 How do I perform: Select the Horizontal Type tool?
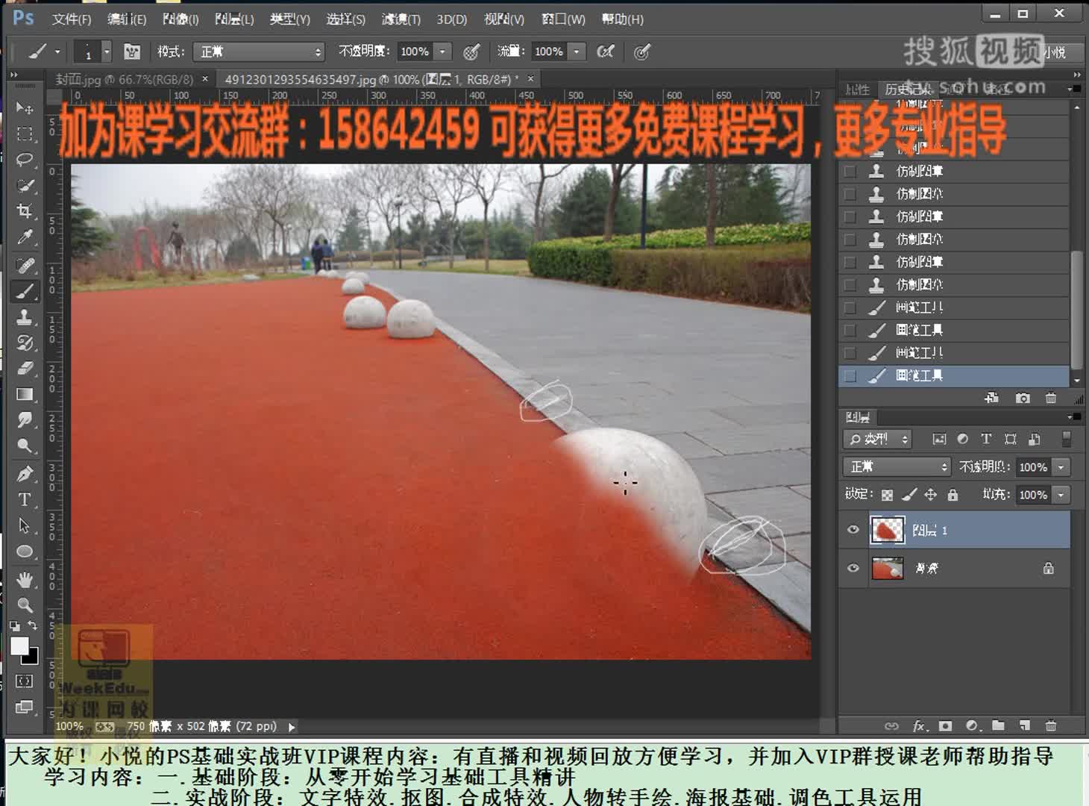(25, 499)
